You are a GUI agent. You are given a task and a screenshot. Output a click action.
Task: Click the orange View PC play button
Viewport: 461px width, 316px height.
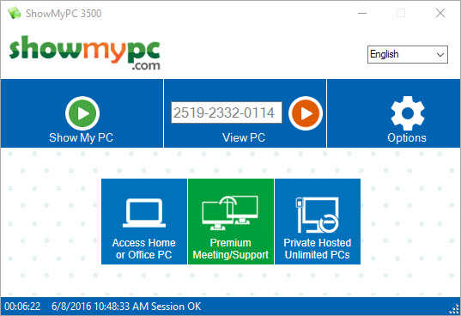click(306, 113)
